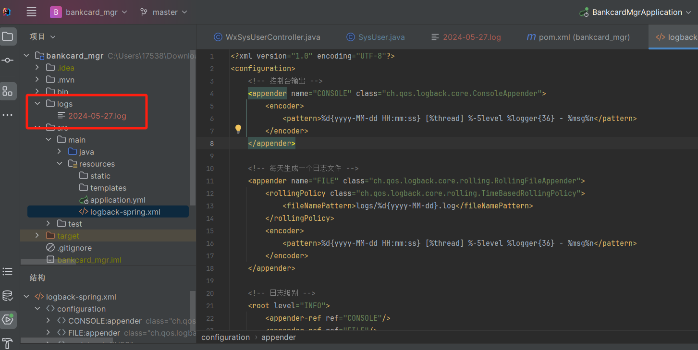The width and height of the screenshot is (698, 350).
Task: Toggle the Structure tool window icon
Action: pyautogui.click(x=8, y=91)
